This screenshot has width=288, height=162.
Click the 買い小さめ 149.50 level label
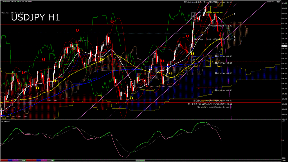point(223,56)
